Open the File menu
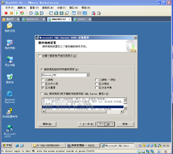The width and height of the screenshot is (173, 154). (x=9, y=8)
